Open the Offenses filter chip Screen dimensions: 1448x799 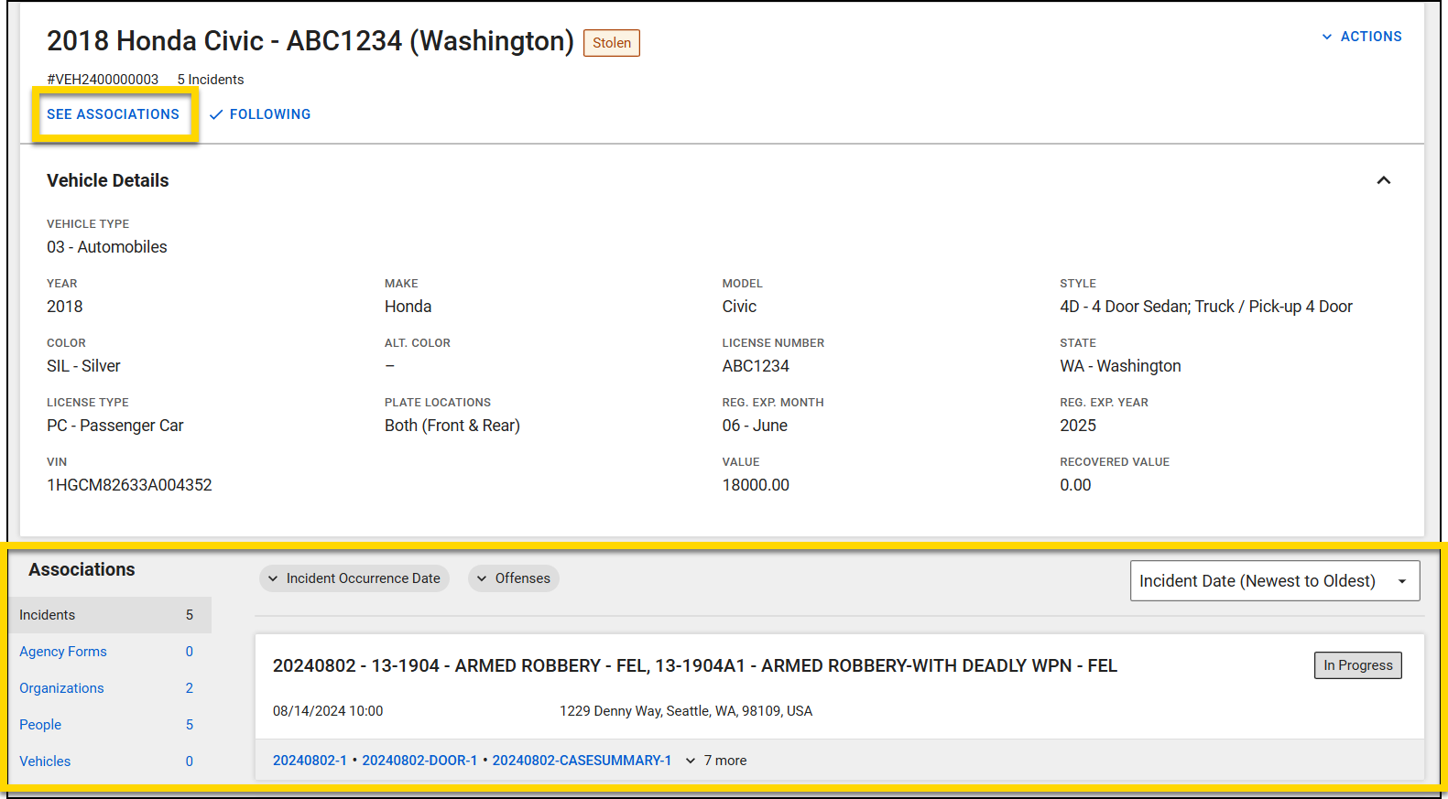pyautogui.click(x=514, y=578)
